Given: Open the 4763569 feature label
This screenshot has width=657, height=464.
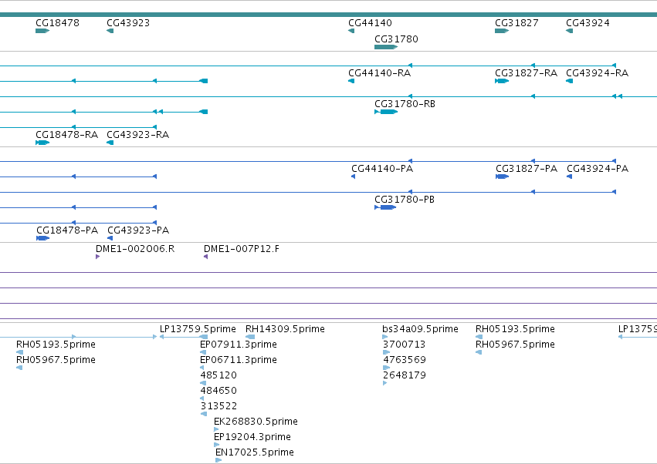Looking at the screenshot, I should point(405,360).
